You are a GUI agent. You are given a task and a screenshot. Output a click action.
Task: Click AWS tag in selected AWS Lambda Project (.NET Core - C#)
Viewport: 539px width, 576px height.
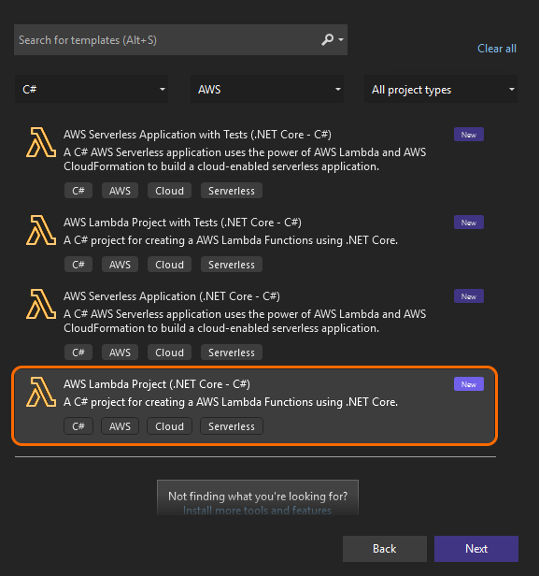(x=120, y=426)
